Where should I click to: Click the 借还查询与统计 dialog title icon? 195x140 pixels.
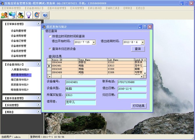pyautogui.click(x=44, y=27)
